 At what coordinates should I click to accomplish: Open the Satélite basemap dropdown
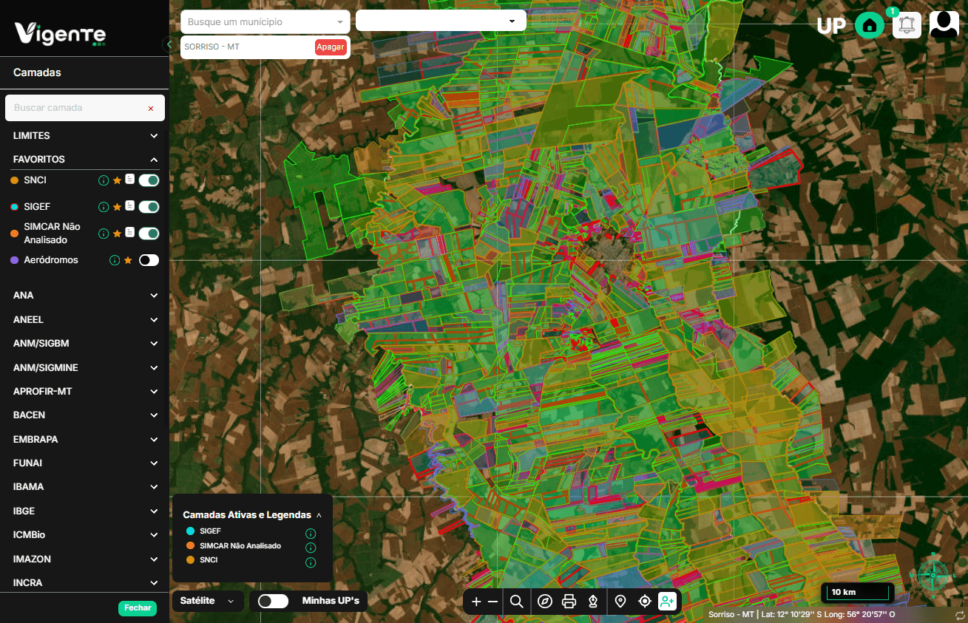click(x=208, y=601)
